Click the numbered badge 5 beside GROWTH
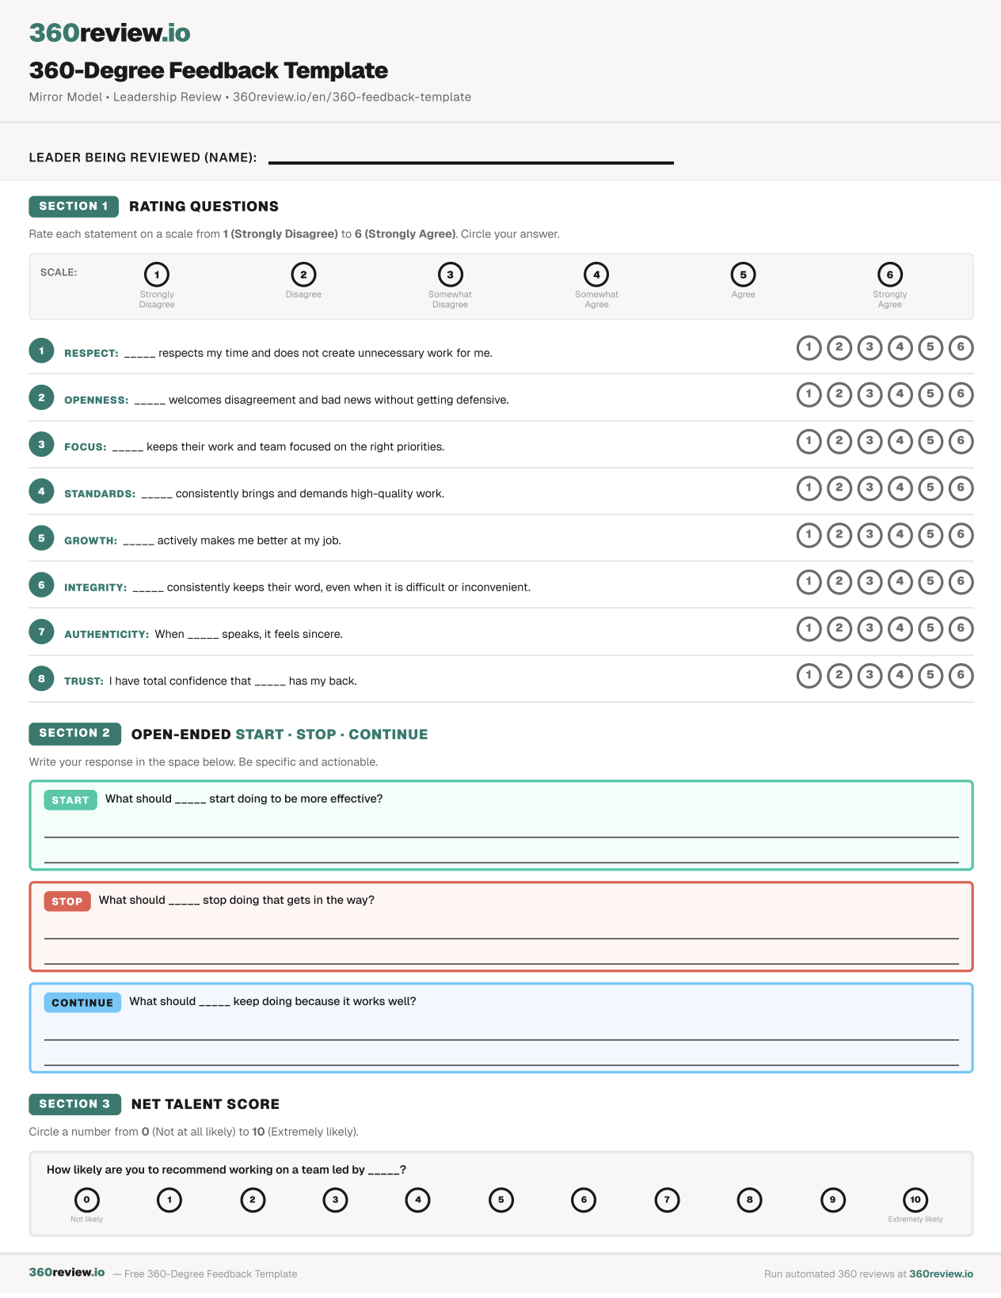 [x=41, y=538]
